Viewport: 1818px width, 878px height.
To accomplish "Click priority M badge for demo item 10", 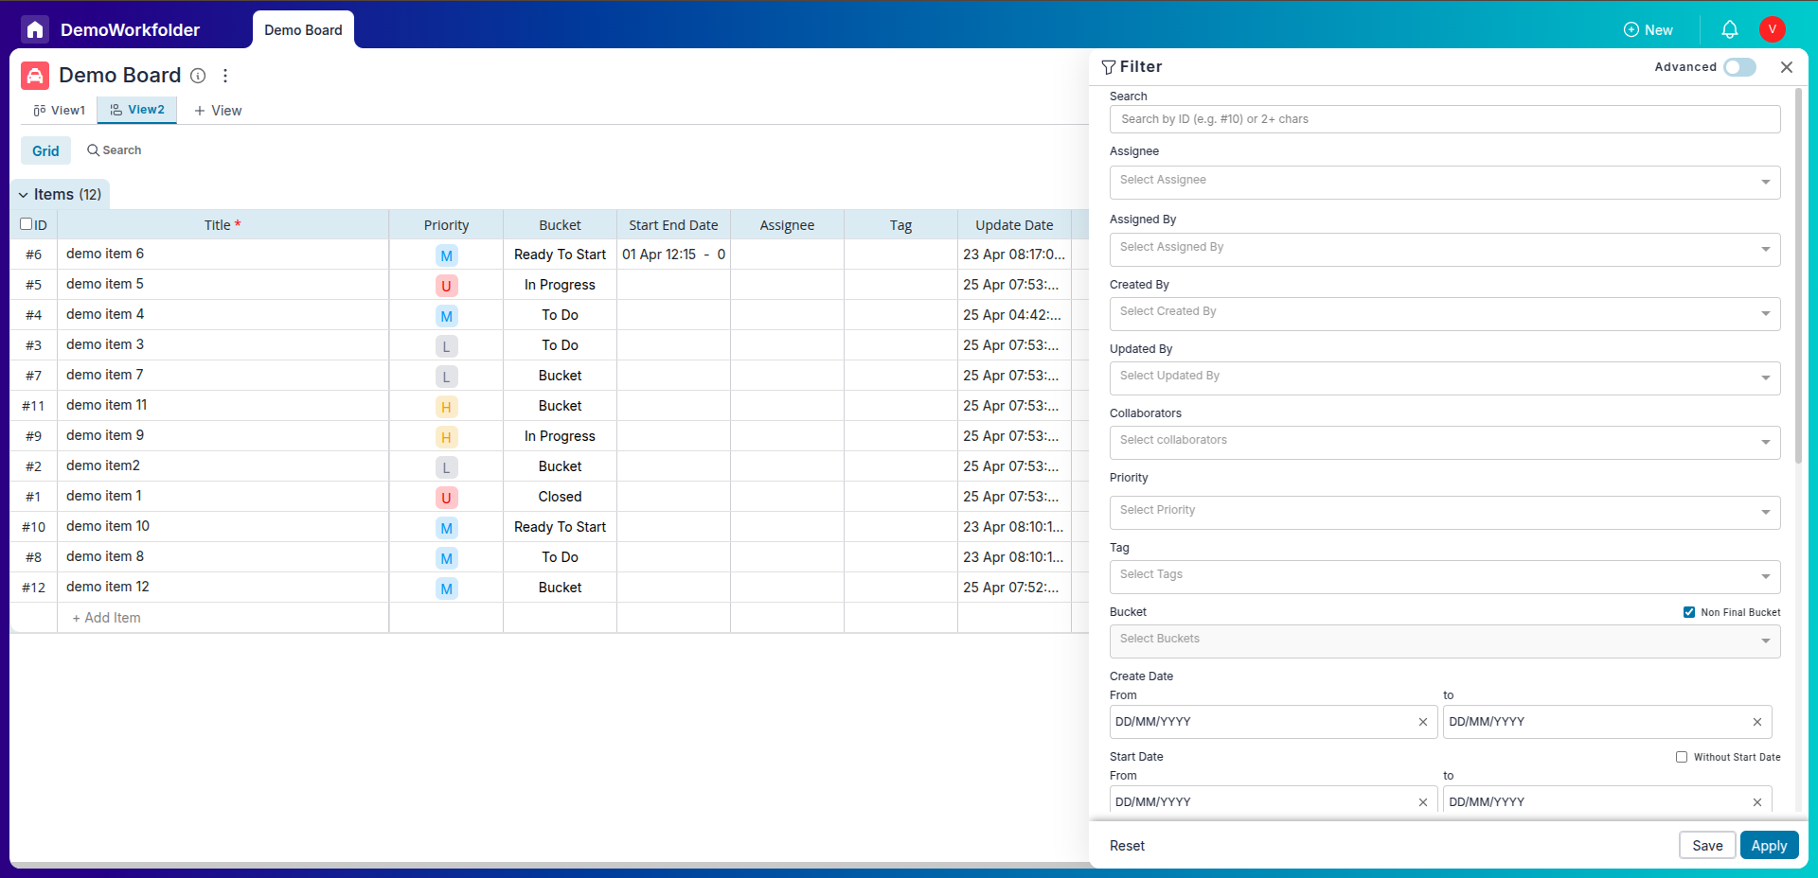I will pyautogui.click(x=446, y=528).
